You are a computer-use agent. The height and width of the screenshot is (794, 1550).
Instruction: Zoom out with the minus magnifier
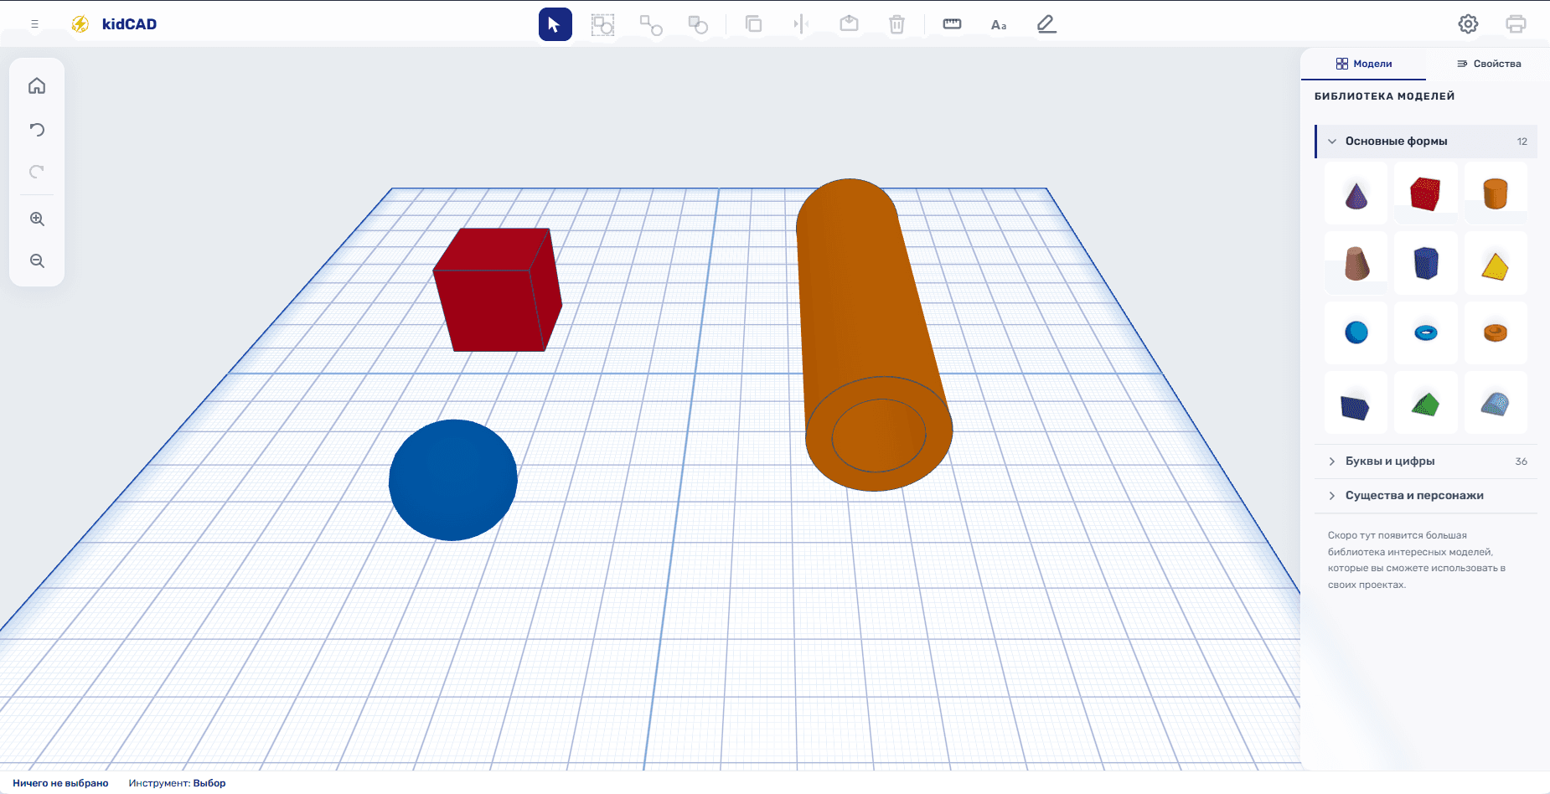tap(37, 260)
